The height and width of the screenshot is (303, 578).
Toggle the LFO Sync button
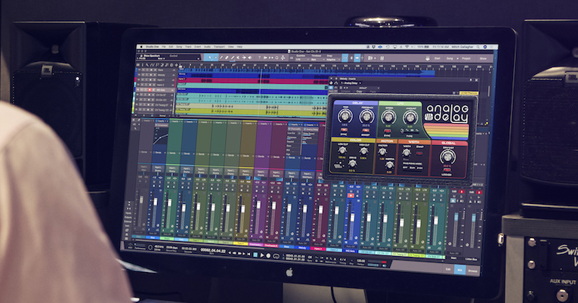[x=388, y=131]
